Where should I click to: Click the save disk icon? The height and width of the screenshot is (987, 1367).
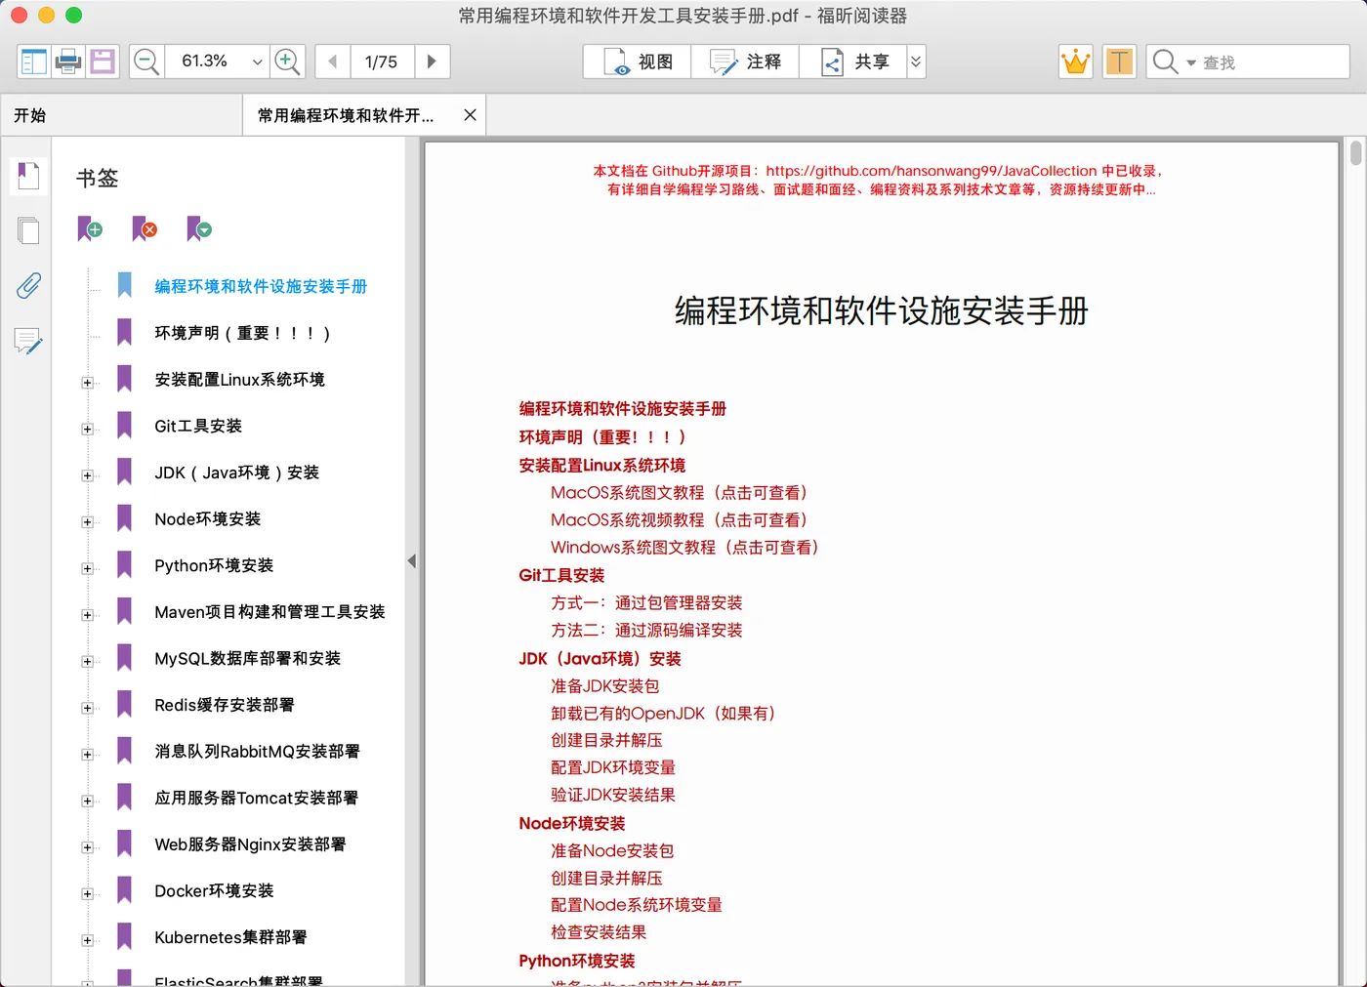[x=103, y=62]
